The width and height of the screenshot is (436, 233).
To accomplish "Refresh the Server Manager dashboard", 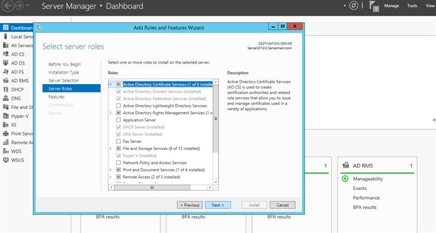I will tap(354, 6).
